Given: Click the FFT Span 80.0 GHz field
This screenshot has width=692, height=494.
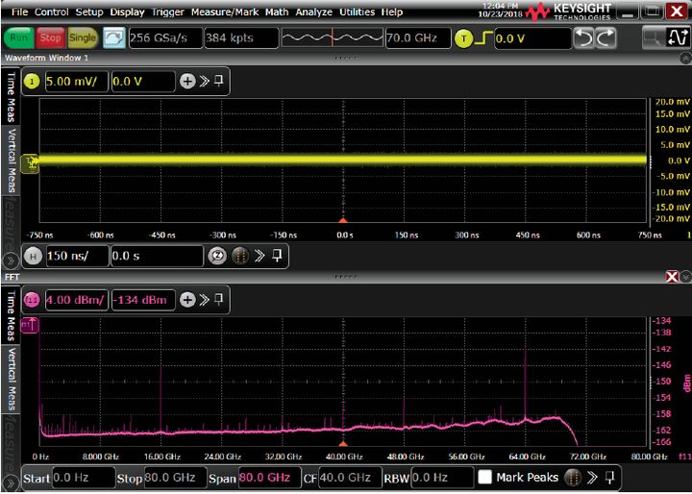Looking at the screenshot, I should coord(269,478).
